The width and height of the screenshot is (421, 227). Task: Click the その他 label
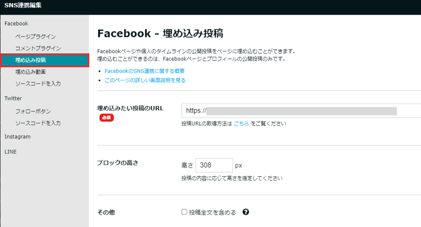(106, 212)
